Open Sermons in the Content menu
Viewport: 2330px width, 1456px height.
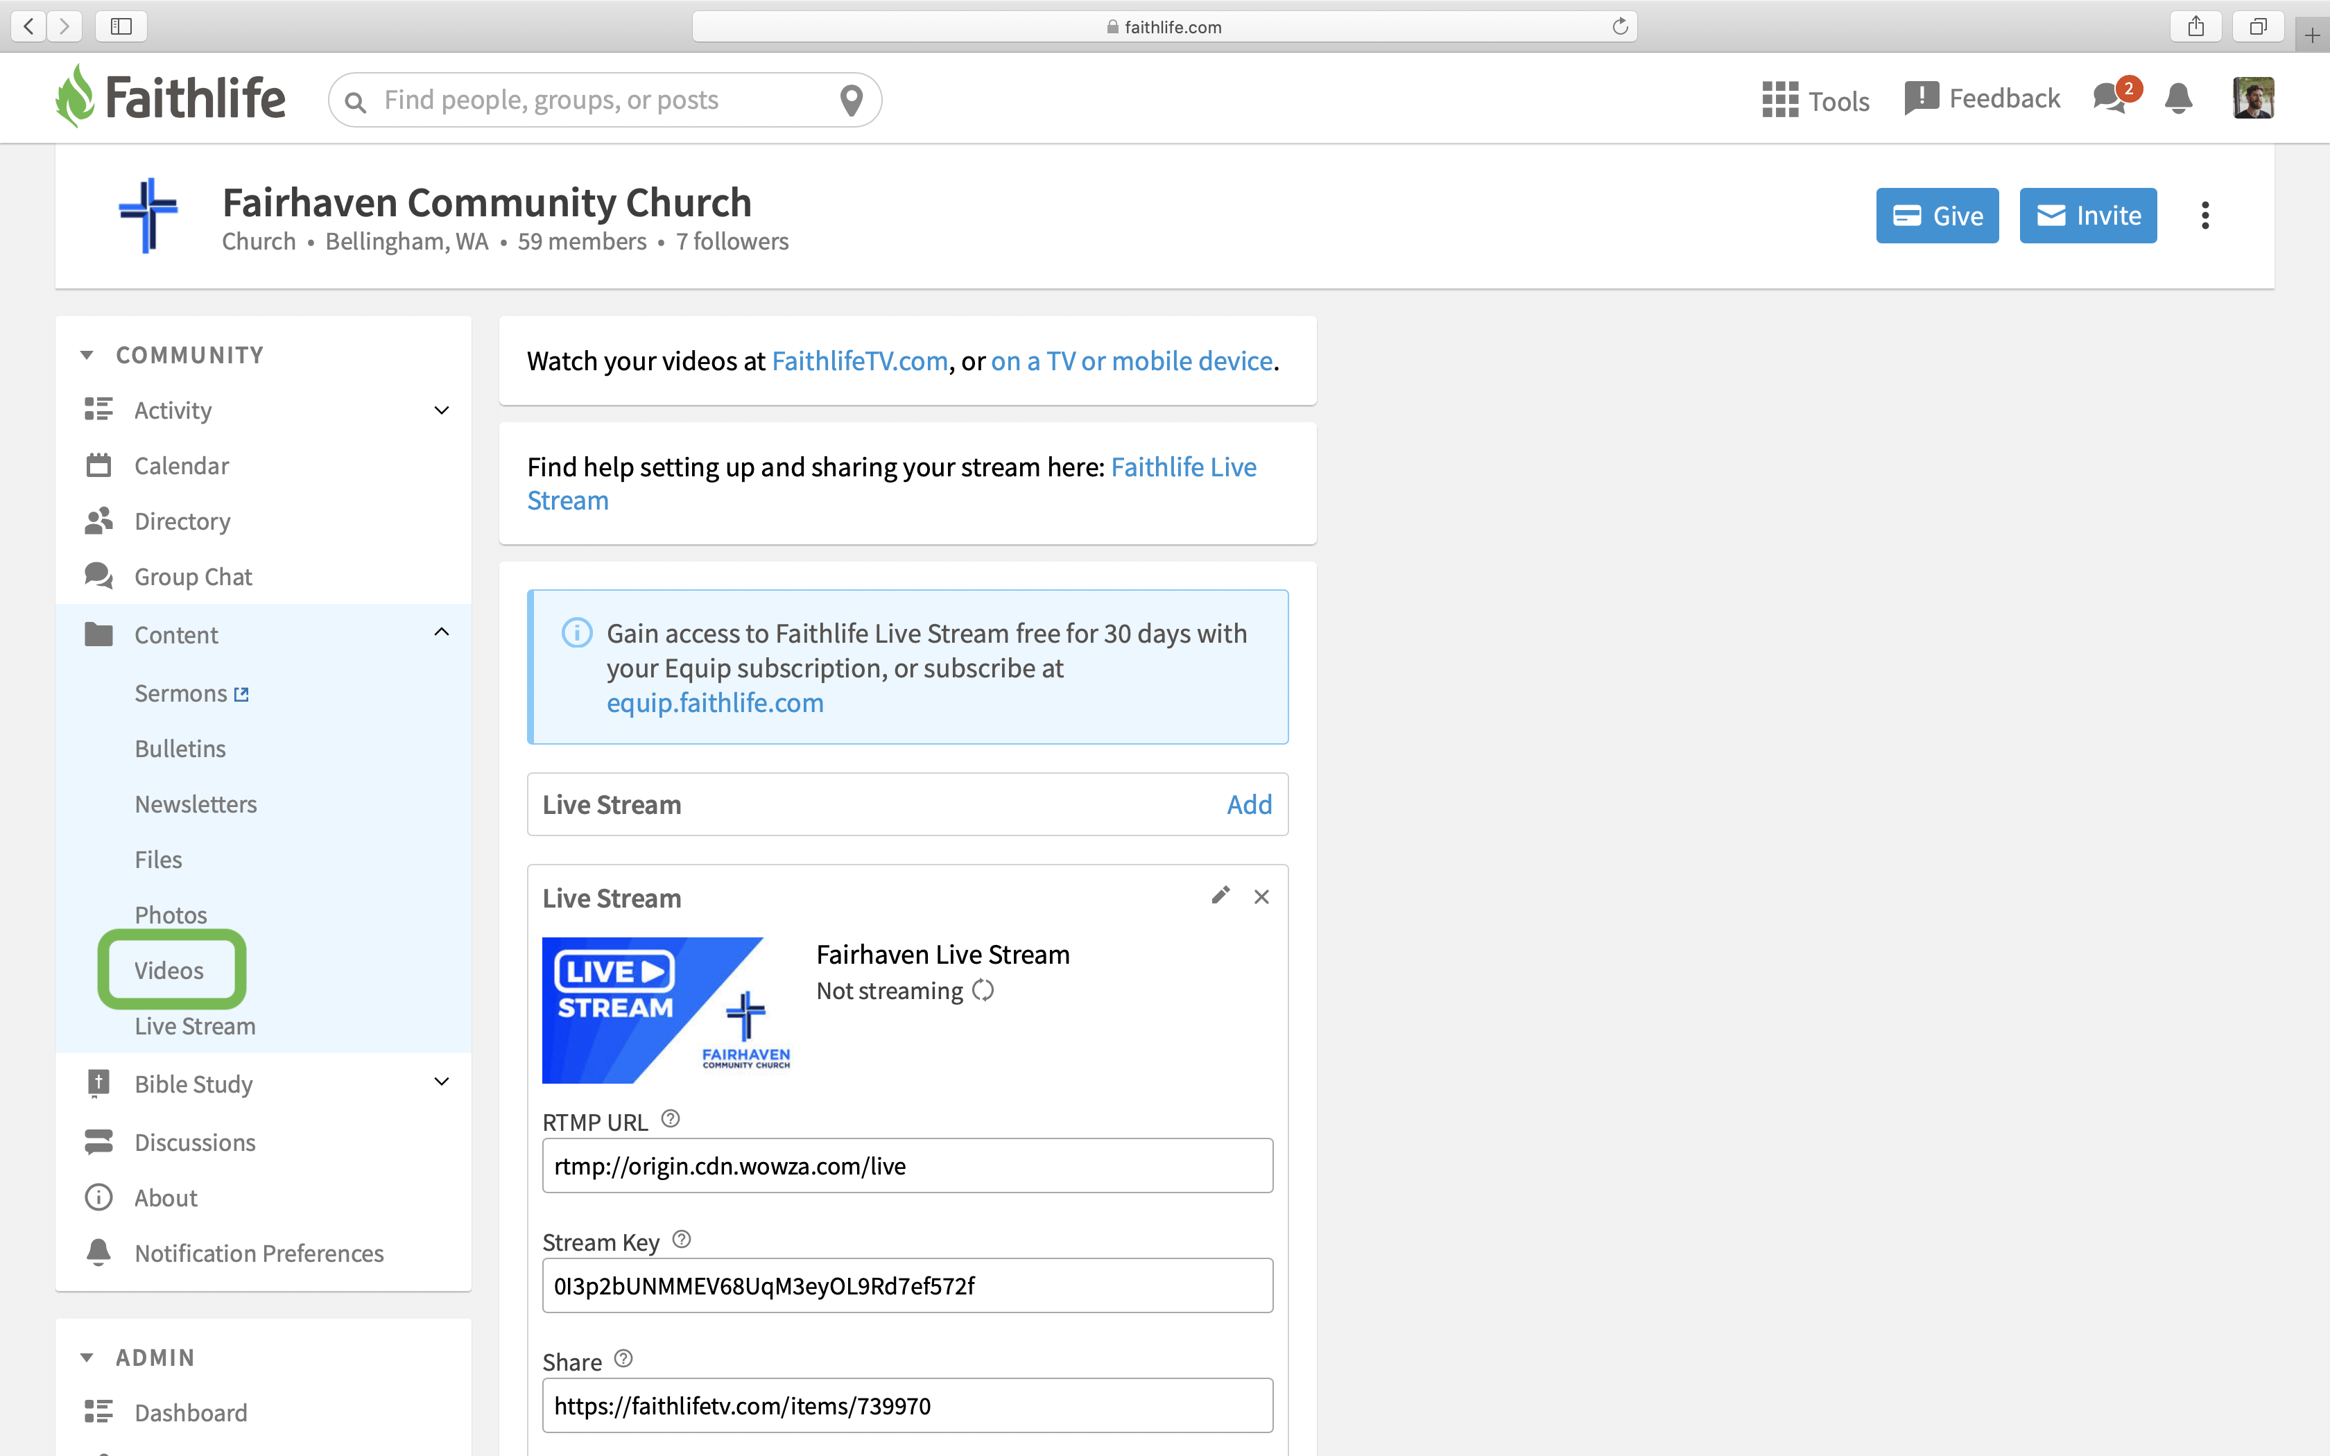click(x=181, y=693)
